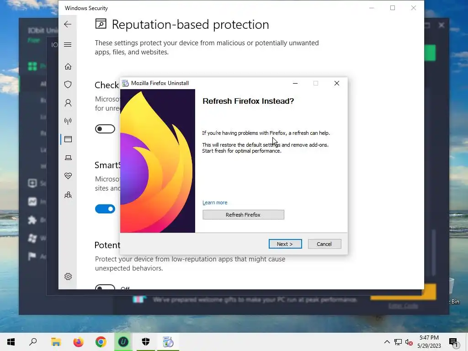Close the IObit Uninstaller window
This screenshot has width=468, height=351.
tap(441, 26)
